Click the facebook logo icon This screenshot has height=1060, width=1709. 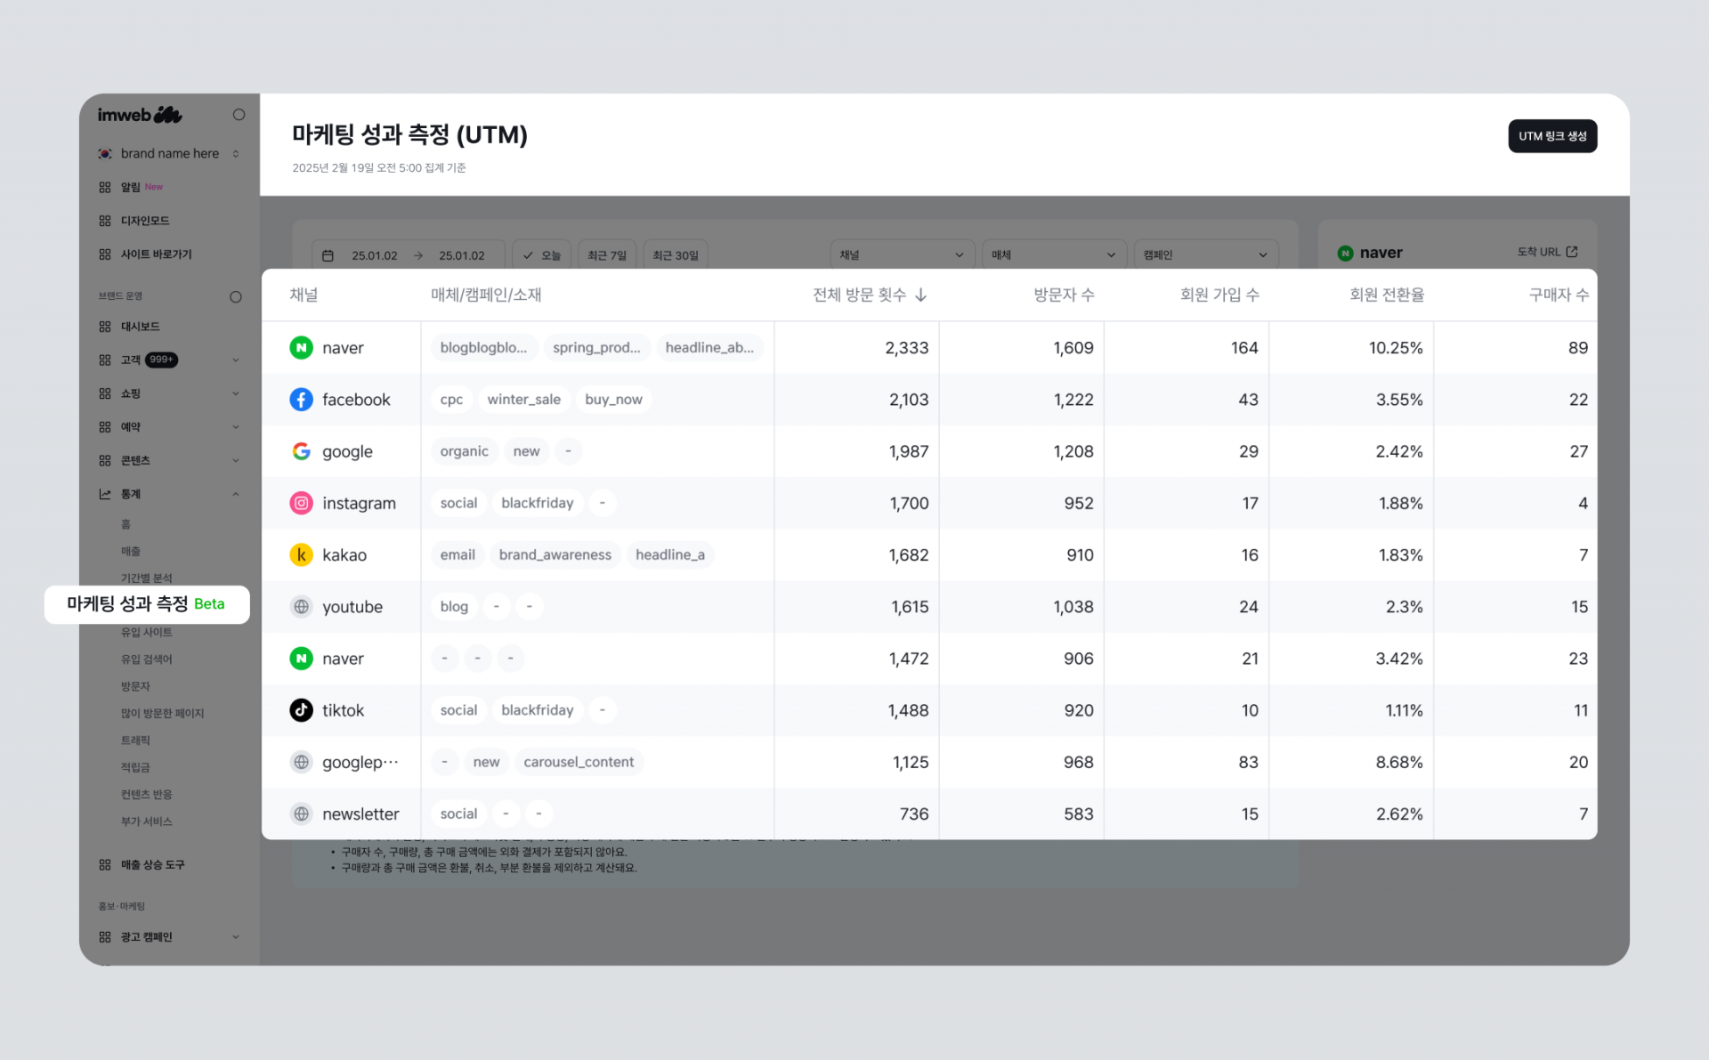point(302,400)
